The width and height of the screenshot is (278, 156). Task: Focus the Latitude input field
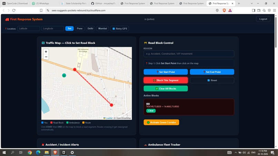(x=29, y=29)
